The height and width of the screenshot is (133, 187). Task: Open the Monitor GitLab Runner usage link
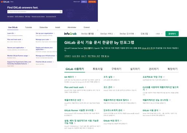click(18, 56)
